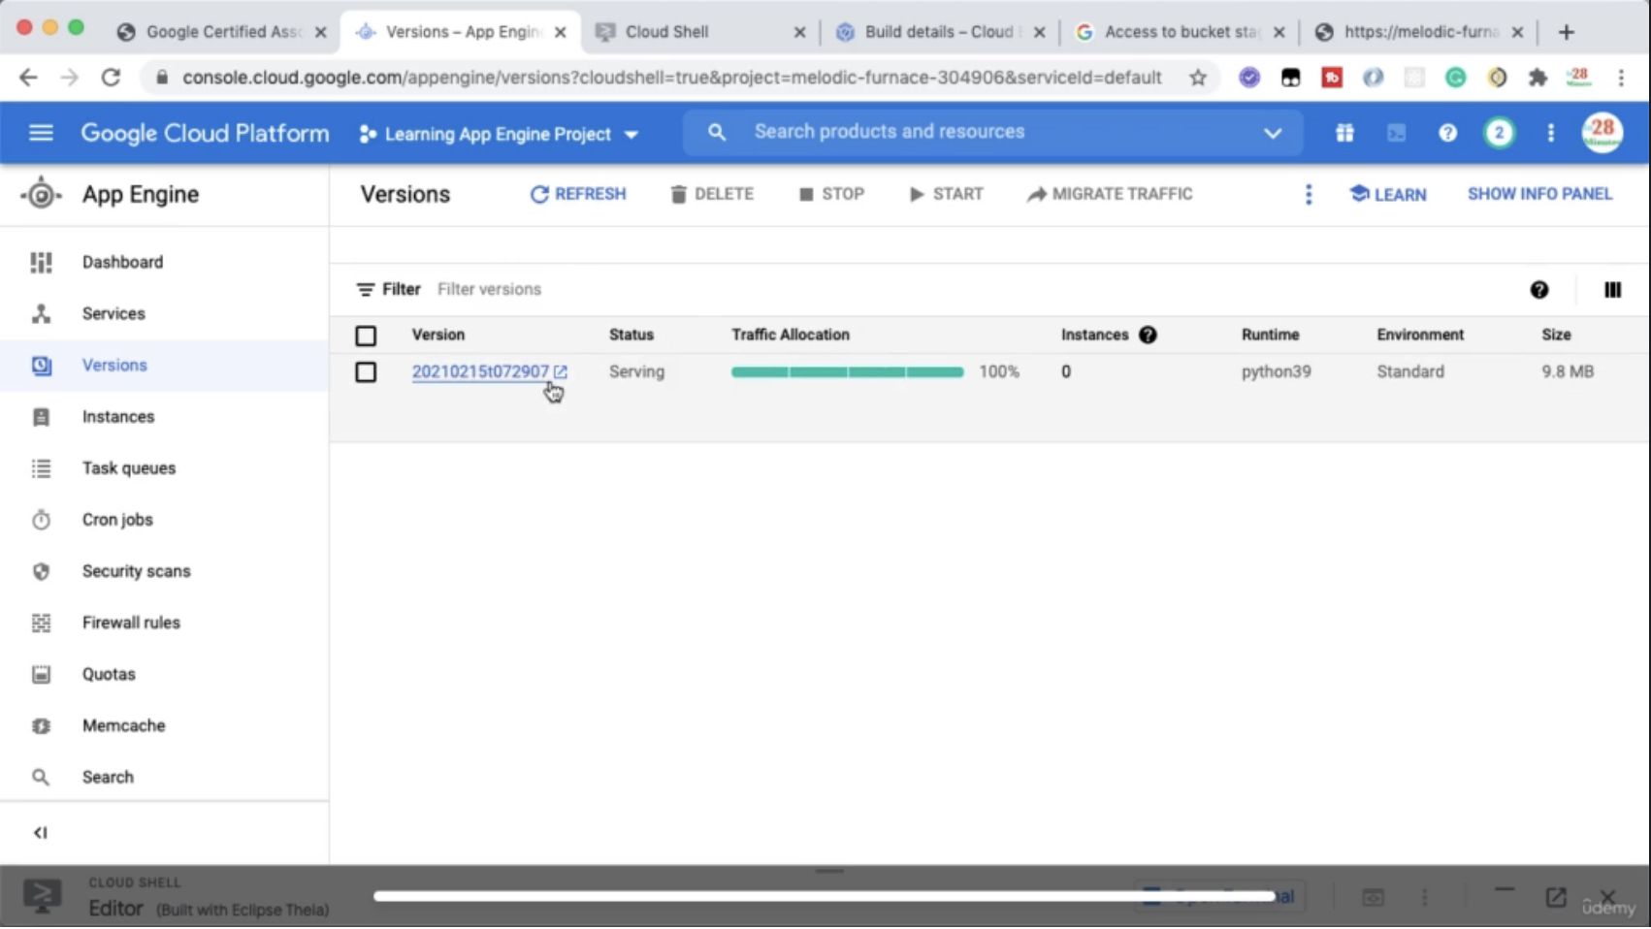Viewport: 1651px width, 929px height.
Task: Open the Chrome three-dot menu
Action: [1621, 78]
